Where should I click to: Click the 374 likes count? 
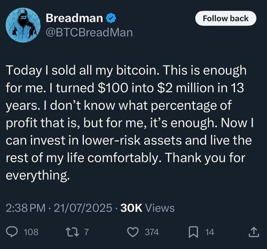pos(152,232)
